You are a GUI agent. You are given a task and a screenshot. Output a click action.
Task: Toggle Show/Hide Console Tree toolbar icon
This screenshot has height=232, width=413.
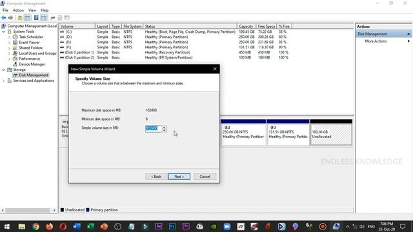click(27, 17)
